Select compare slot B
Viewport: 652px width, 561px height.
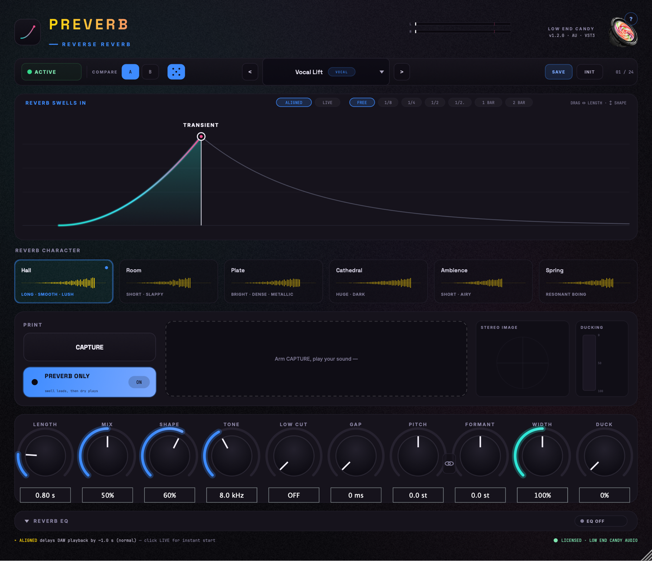[150, 72]
